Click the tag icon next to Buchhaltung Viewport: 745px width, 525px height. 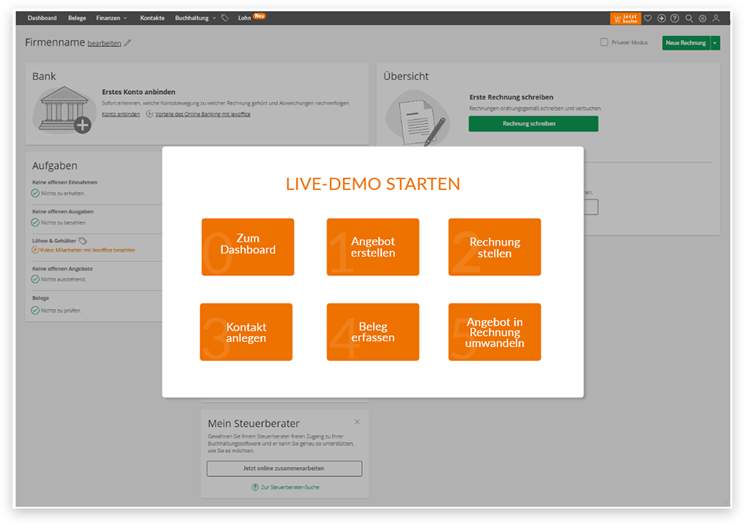[x=225, y=17]
